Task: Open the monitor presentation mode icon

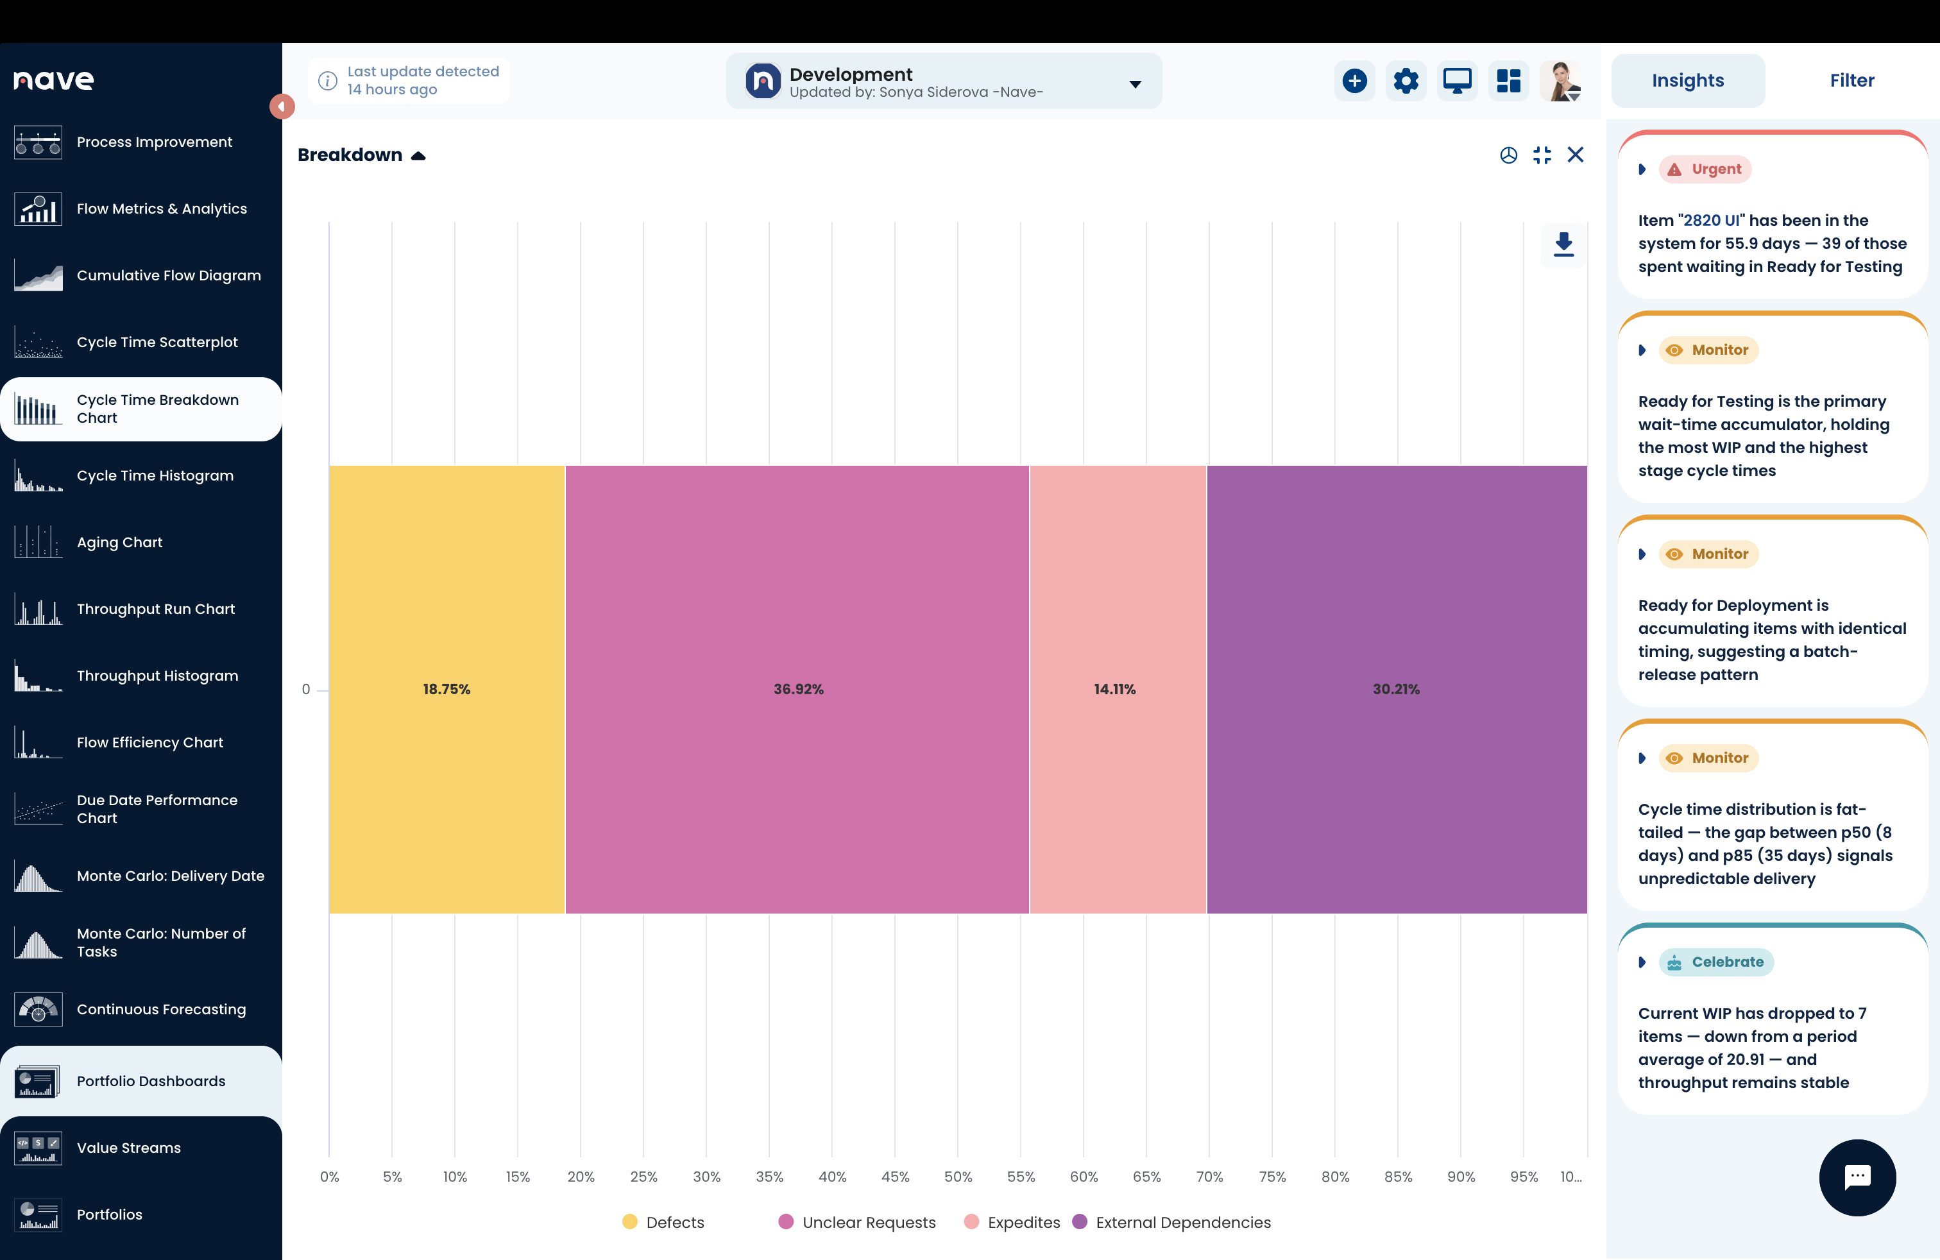Action: pos(1457,81)
